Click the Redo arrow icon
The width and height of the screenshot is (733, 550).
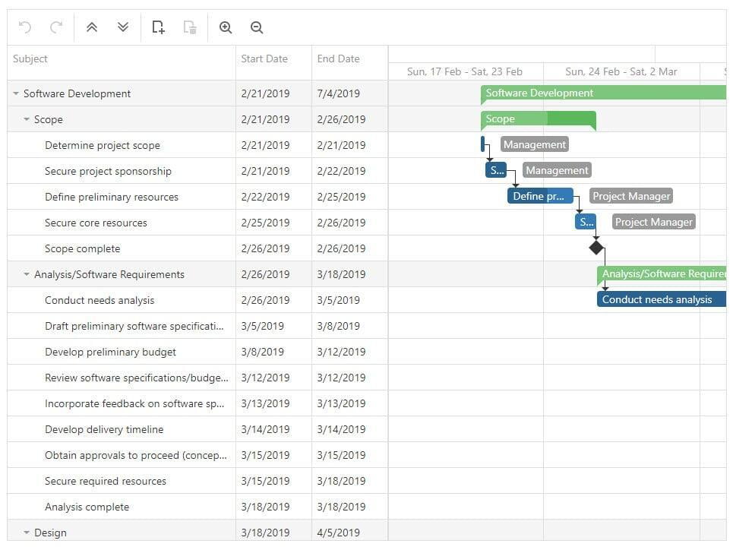pos(56,27)
